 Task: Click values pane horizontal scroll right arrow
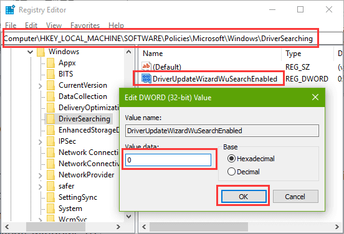pos(337,227)
